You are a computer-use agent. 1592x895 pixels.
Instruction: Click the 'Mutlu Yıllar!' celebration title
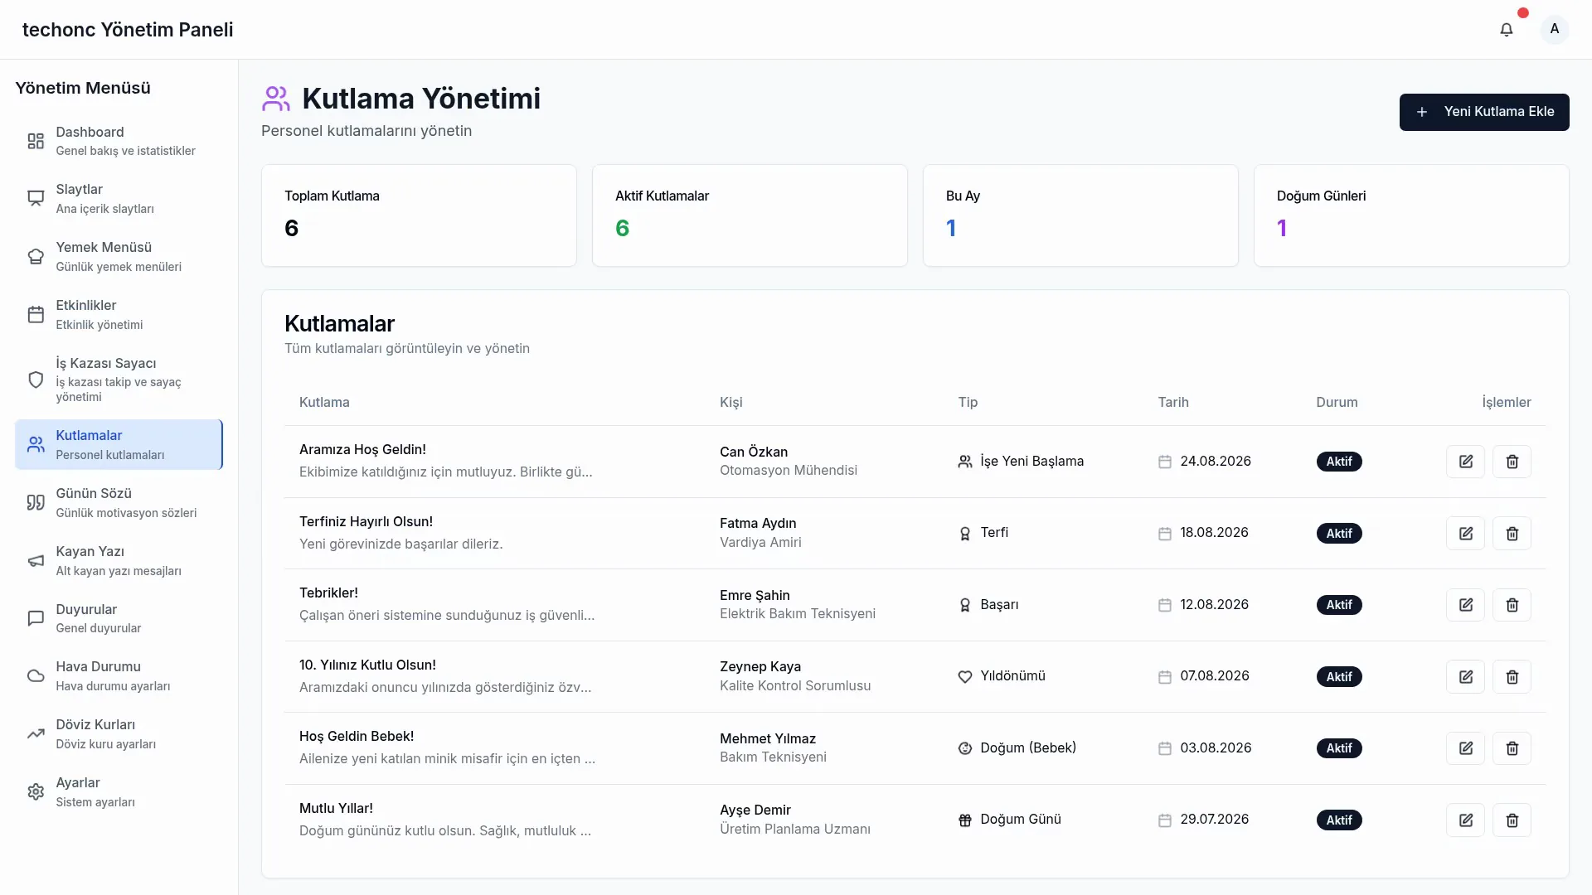336,809
